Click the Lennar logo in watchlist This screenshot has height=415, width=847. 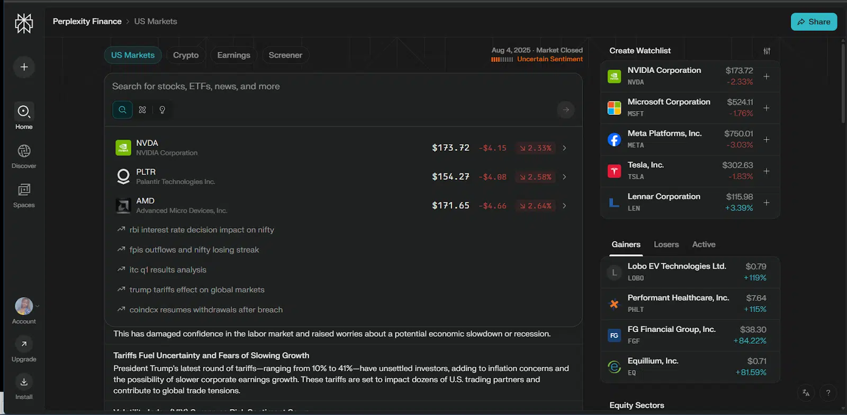pos(614,202)
